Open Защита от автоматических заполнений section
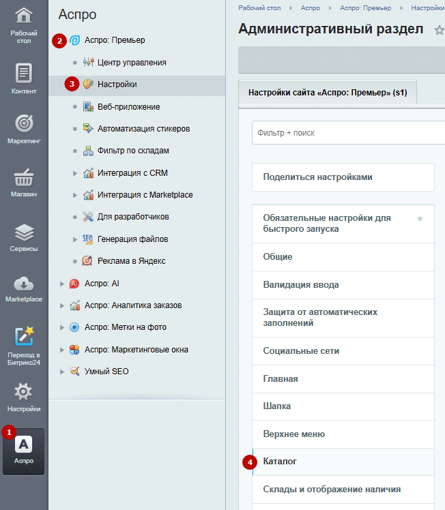 343,318
